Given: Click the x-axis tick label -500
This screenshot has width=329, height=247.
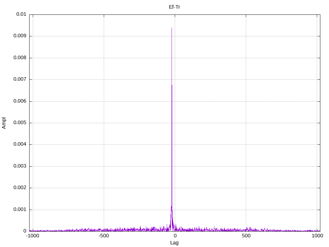Looking at the screenshot, I should tap(104, 236).
